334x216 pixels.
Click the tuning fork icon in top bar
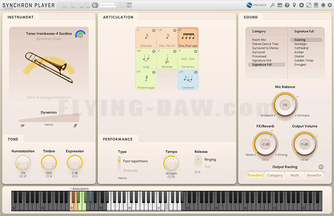273,5
